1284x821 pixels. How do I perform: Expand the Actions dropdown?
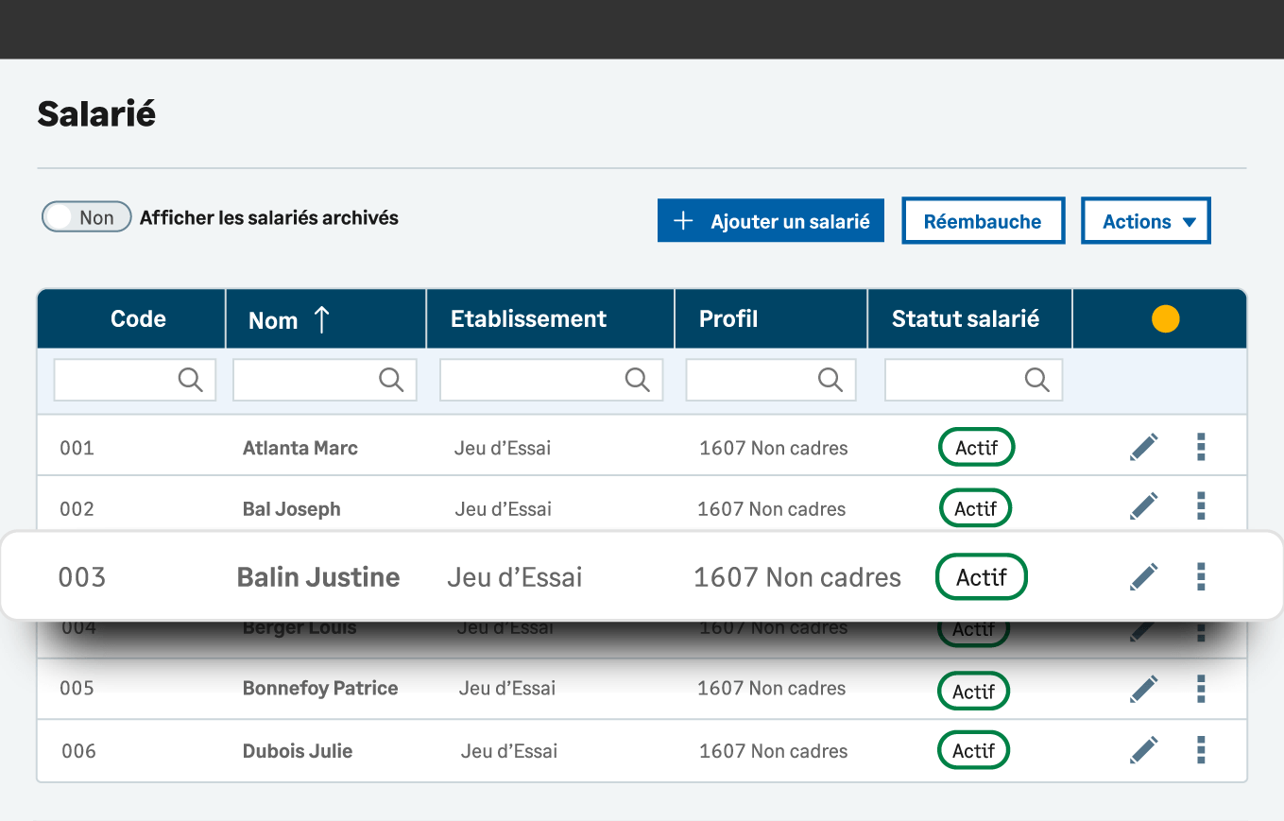[1145, 221]
